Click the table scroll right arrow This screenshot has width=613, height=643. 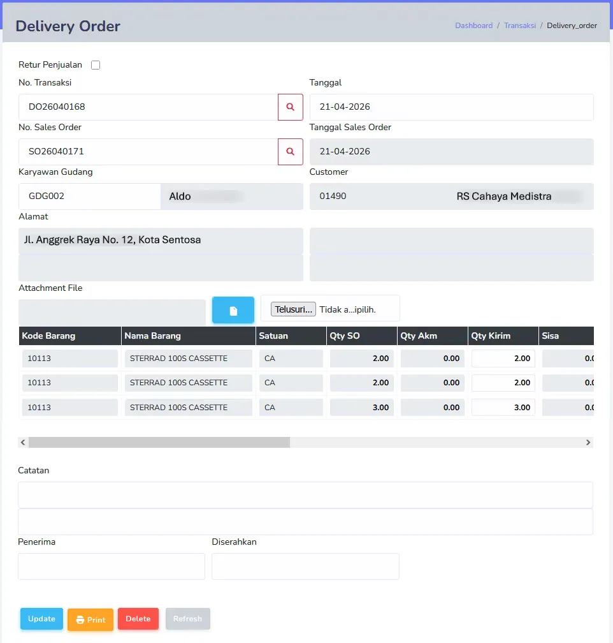point(588,442)
